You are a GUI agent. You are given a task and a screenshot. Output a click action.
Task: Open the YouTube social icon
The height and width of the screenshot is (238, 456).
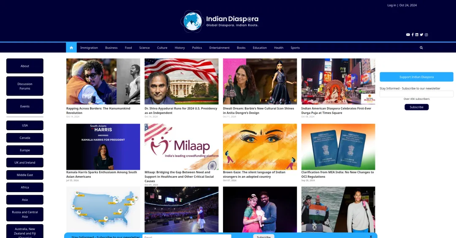(x=408, y=35)
